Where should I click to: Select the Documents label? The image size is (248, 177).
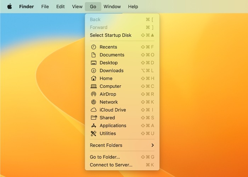[x=112, y=55]
